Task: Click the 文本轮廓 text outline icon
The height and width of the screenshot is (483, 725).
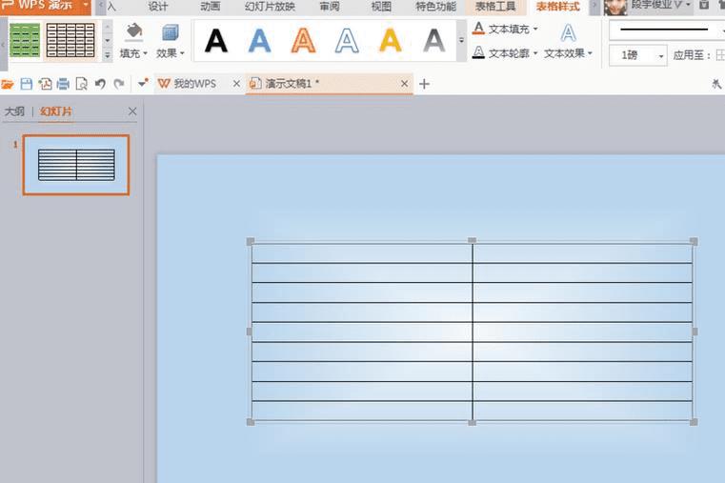Action: point(478,52)
